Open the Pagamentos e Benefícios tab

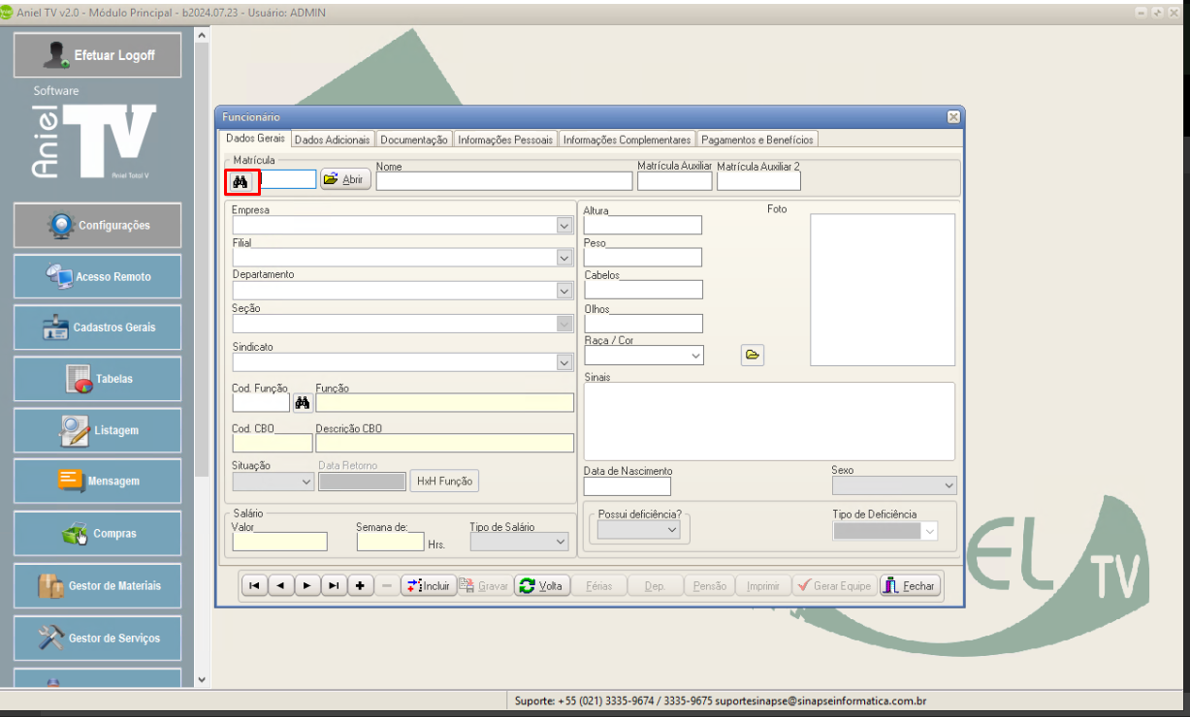756,140
